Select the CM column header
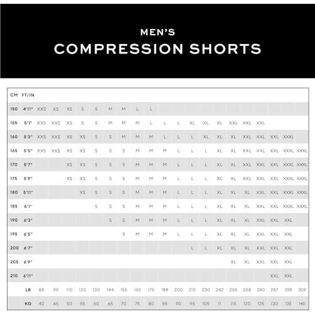The width and height of the screenshot is (315, 315). tap(14, 95)
